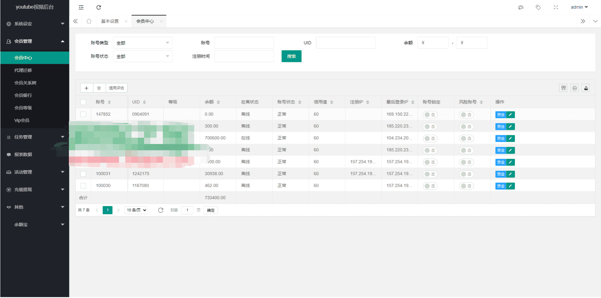Toggle risk account switch for account 100031
The height and width of the screenshot is (298, 601).
pos(466,174)
